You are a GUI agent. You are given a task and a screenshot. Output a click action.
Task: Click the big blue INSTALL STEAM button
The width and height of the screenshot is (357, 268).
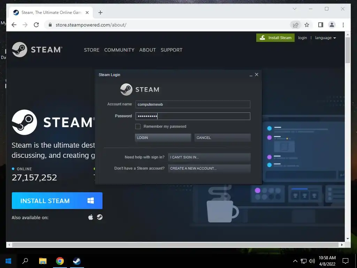57,201
